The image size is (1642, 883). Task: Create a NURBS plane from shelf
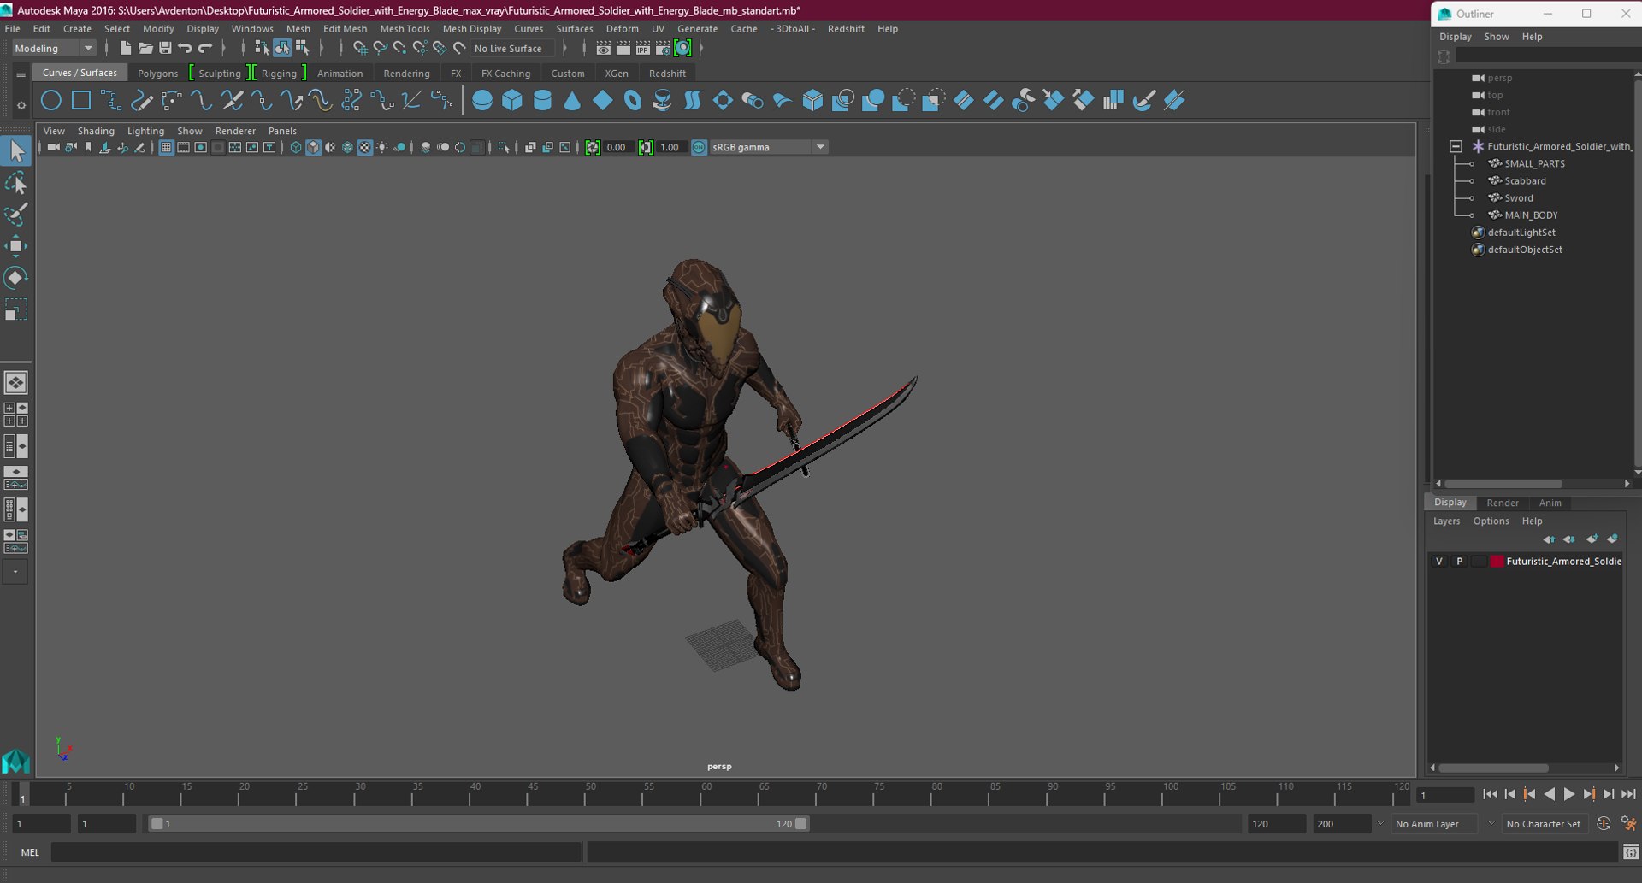(603, 101)
